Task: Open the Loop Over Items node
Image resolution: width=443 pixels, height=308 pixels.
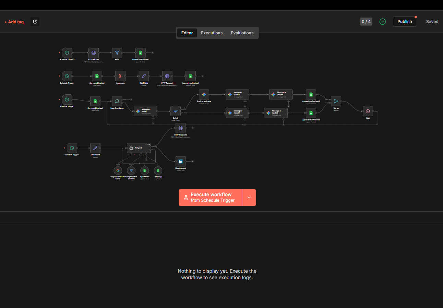Action: click(117, 101)
